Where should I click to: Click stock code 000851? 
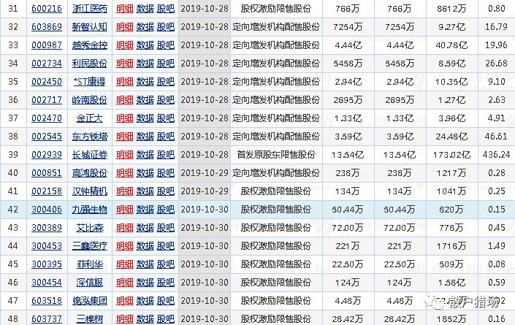[x=47, y=172]
